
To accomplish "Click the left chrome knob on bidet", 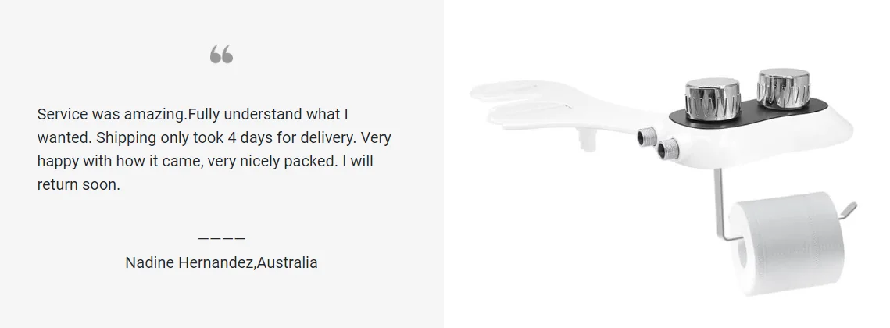I will (712, 96).
